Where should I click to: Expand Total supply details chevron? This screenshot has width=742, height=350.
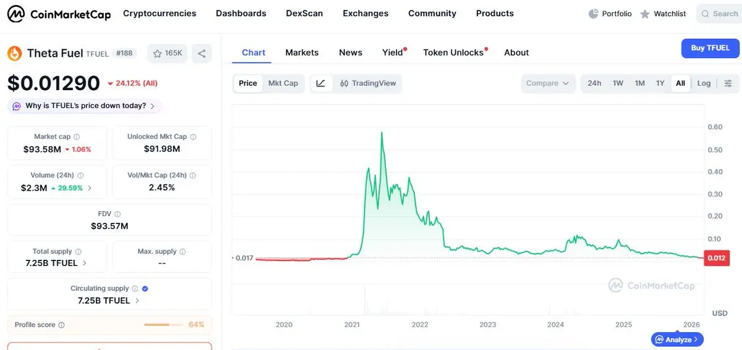(85, 263)
